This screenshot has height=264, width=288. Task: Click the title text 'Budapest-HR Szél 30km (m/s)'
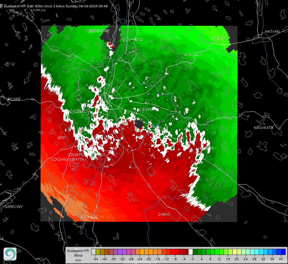pos(28,6)
